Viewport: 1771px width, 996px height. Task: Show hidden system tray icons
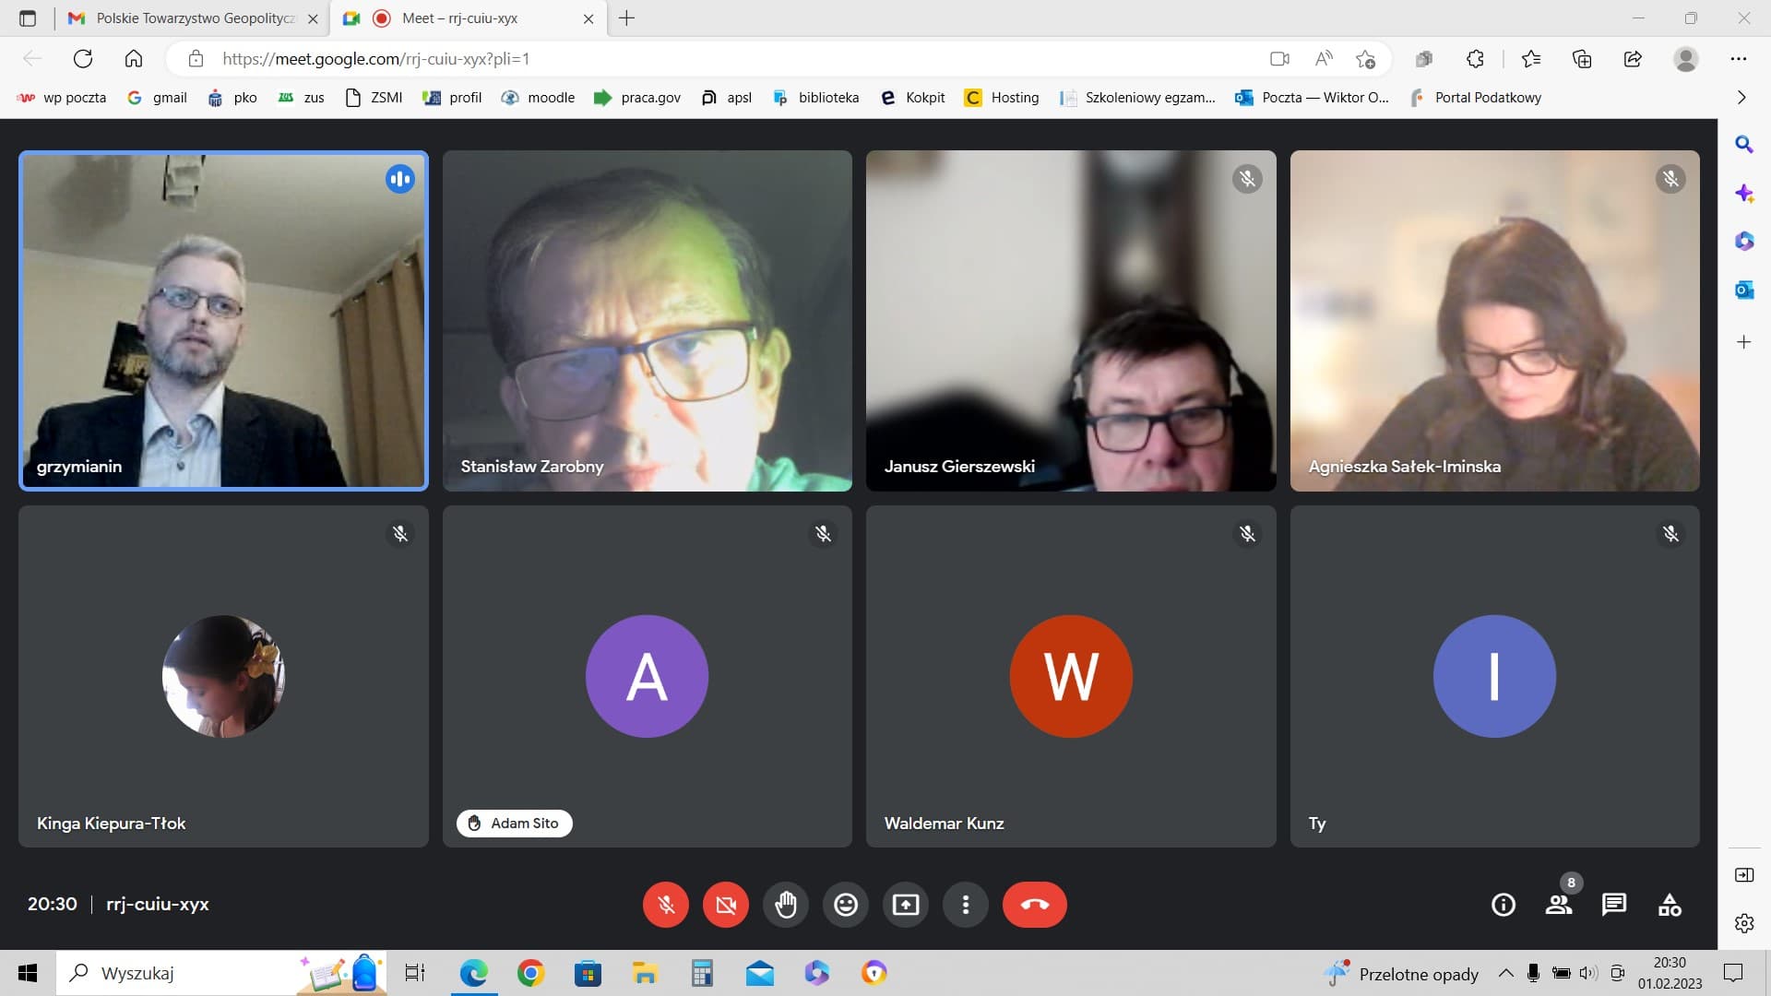1505,973
